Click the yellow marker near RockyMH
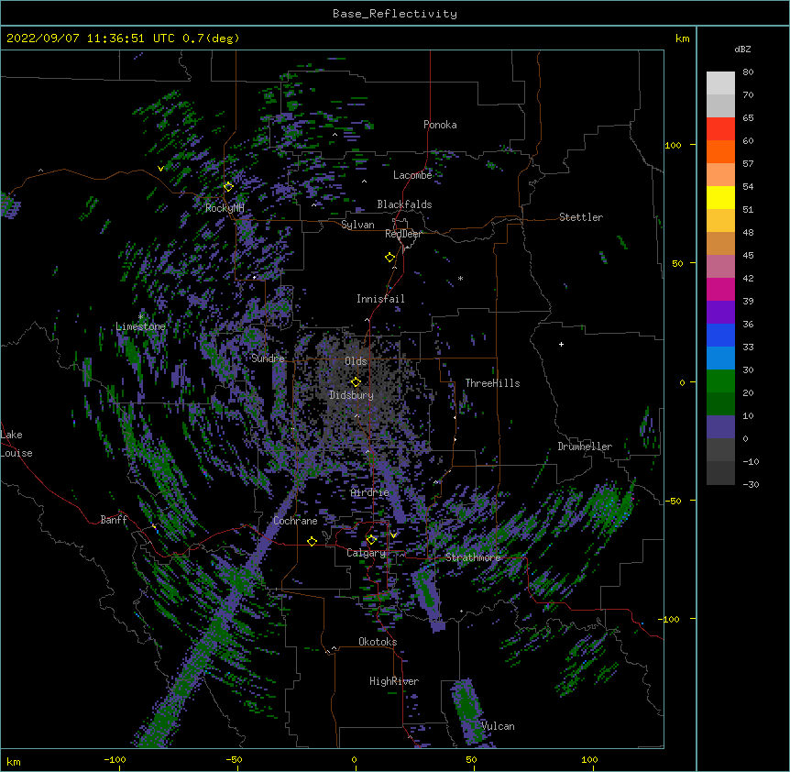The image size is (790, 772). point(228,186)
